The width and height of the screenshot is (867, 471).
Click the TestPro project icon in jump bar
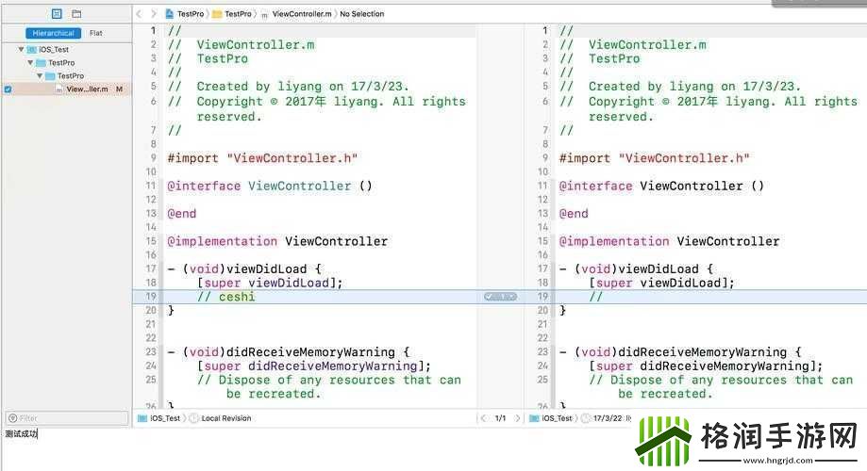[170, 14]
